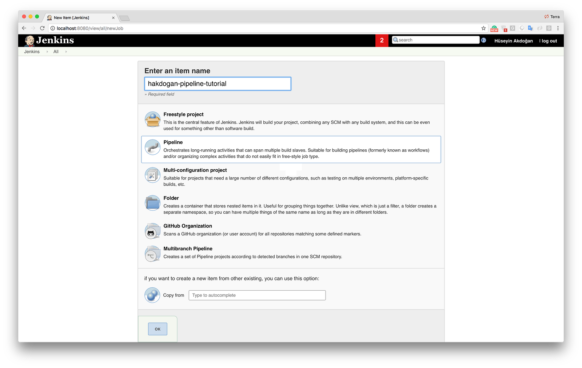This screenshot has width=582, height=368.
Task: Reload the page with refresh icon
Action: click(x=42, y=28)
